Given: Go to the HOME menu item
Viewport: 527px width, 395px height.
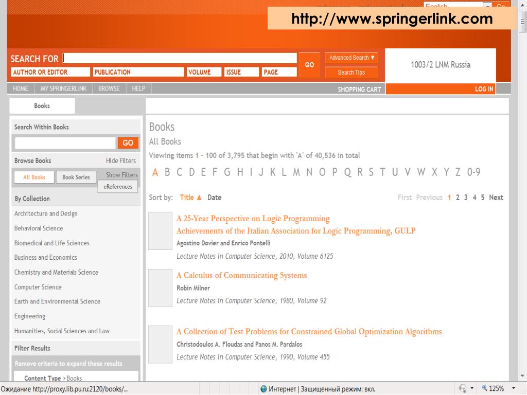Looking at the screenshot, I should (21, 88).
